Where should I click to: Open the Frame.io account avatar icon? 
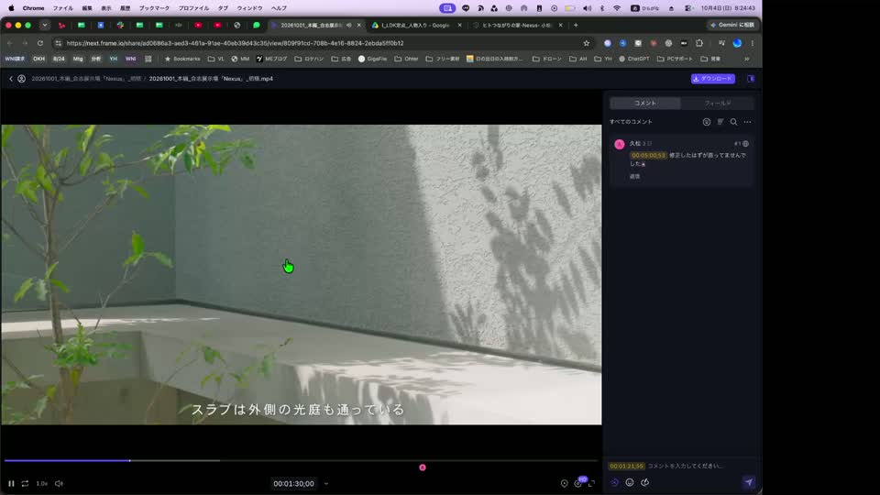click(x=21, y=79)
